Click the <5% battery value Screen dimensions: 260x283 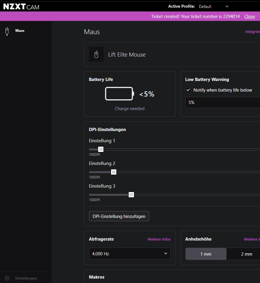point(147,94)
